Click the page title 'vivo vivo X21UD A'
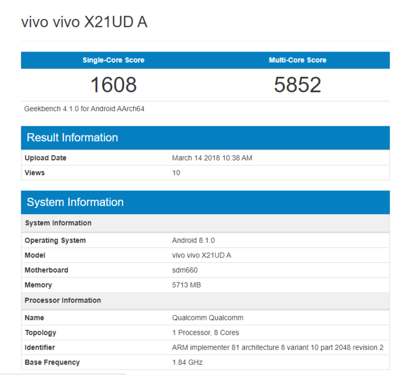This screenshot has width=416, height=375. tap(84, 22)
